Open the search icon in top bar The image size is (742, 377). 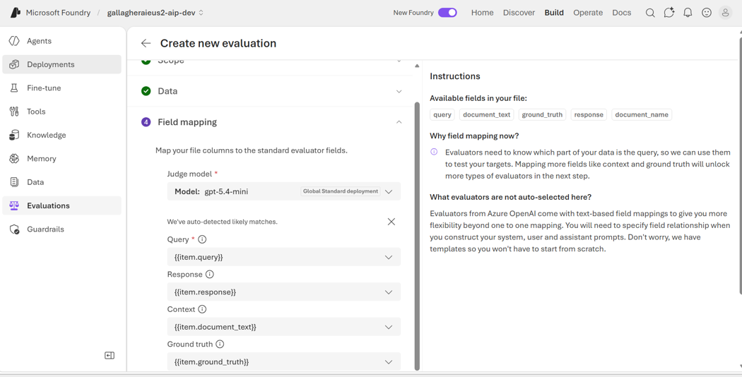click(x=650, y=13)
